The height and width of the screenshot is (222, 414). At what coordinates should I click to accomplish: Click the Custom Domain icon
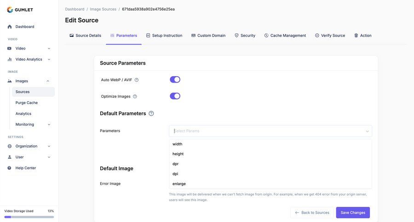tap(193, 35)
